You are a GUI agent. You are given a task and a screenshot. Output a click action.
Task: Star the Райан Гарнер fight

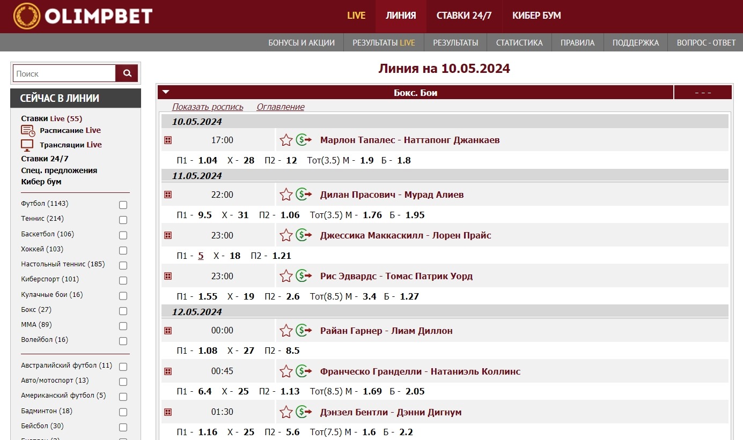click(x=286, y=331)
